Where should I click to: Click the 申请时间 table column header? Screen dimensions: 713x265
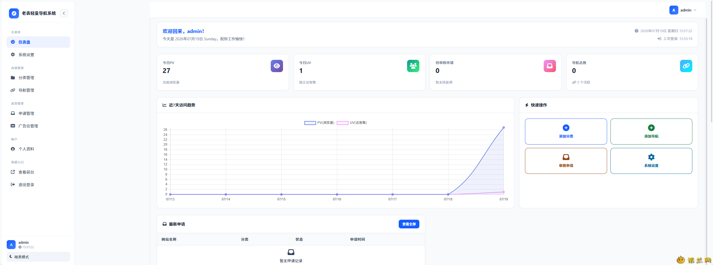click(x=358, y=240)
